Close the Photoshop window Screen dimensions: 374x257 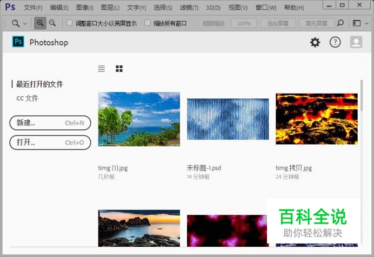(359, 5)
